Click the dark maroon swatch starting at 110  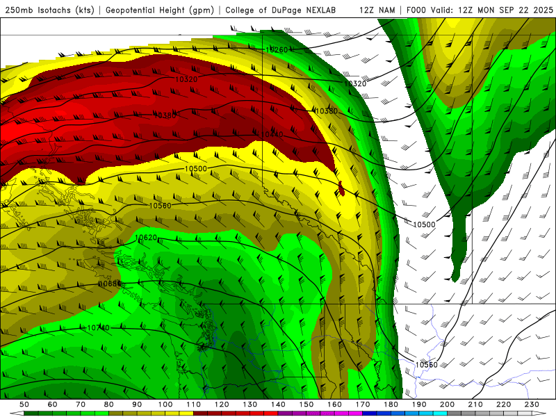[x=200, y=414]
